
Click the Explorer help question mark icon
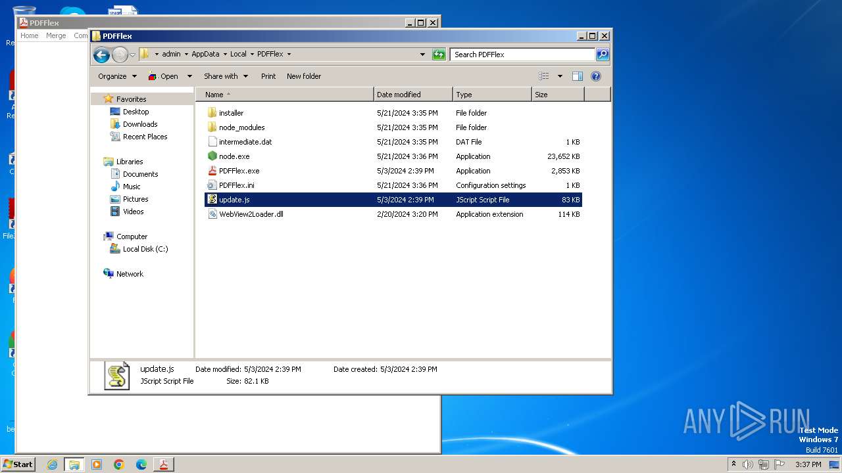pyautogui.click(x=596, y=76)
